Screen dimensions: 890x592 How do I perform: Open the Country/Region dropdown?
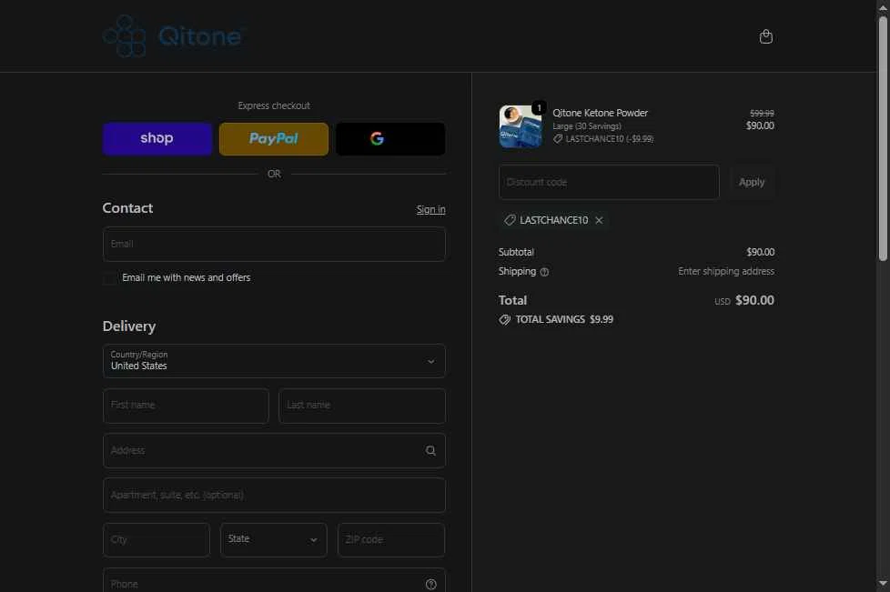point(274,361)
